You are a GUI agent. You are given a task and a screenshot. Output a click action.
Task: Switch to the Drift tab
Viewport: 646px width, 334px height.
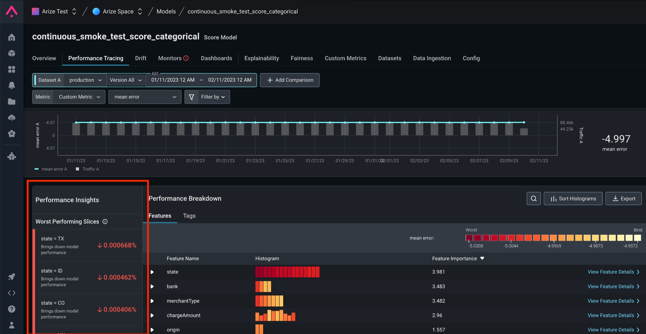(x=140, y=58)
